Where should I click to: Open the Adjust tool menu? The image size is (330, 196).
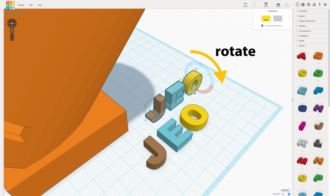266,5
